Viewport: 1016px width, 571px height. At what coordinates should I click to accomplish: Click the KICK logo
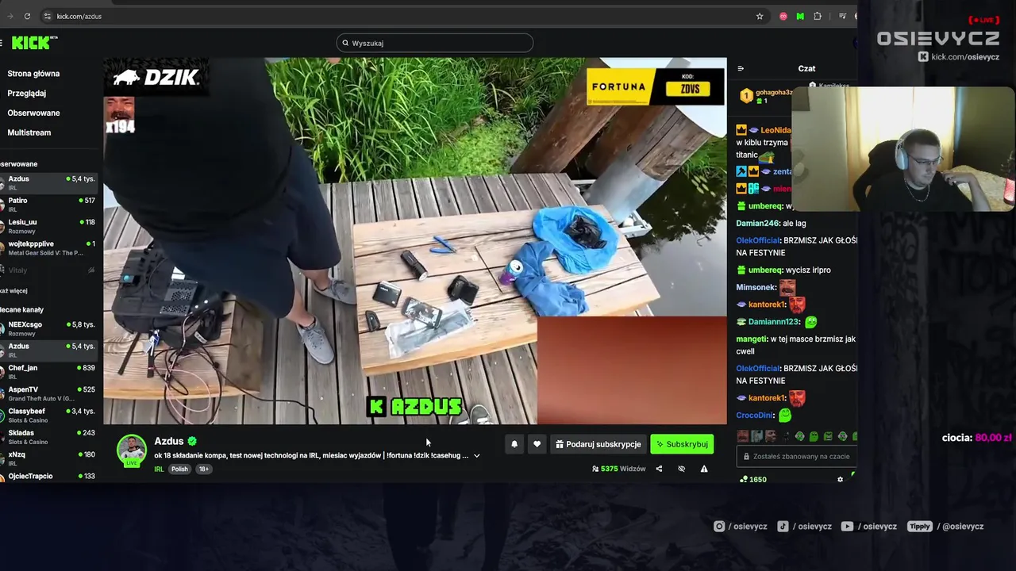click(34, 43)
